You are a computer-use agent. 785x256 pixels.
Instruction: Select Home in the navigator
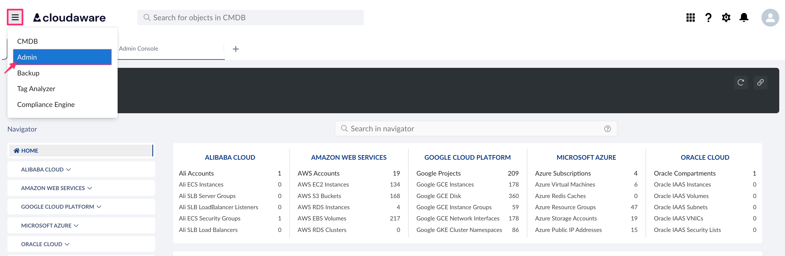click(30, 150)
